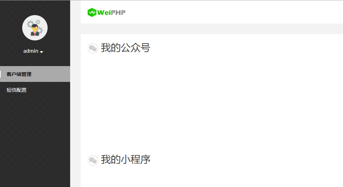This screenshot has height=187, width=343.
Task: Click the blank white header bar right of WeiPHP
Action: tap(234, 12)
